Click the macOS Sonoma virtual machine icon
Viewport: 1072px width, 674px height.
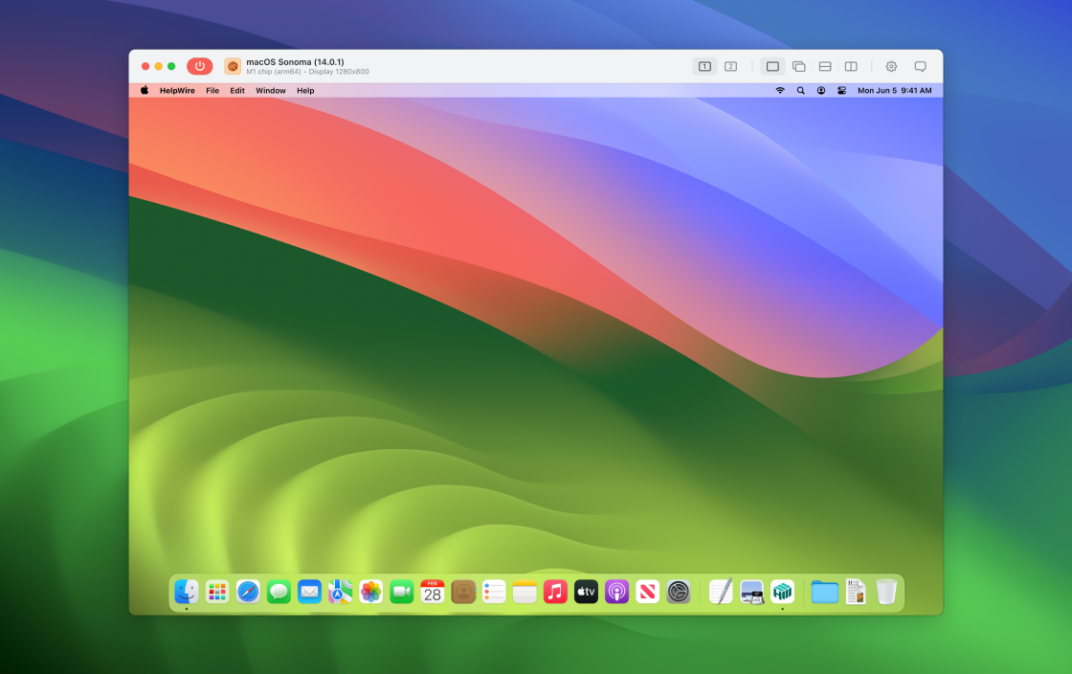pyautogui.click(x=233, y=66)
